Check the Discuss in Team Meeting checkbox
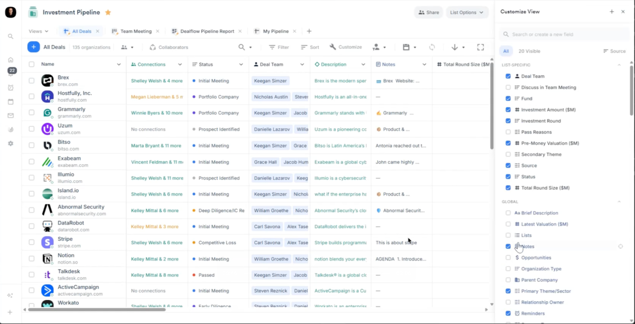 pyautogui.click(x=508, y=87)
